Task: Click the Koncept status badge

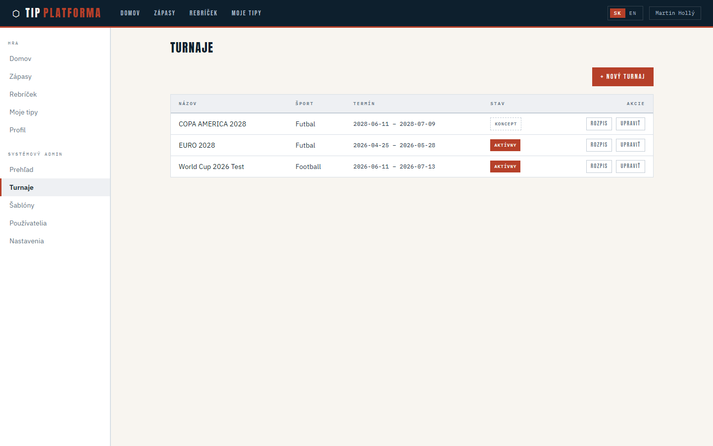Action: [506, 124]
